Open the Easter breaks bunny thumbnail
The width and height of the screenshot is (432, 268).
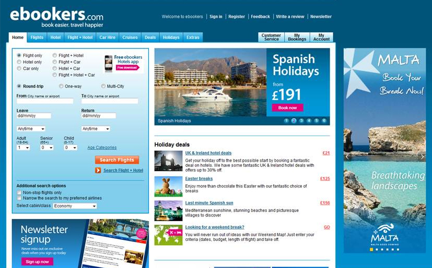[168, 186]
